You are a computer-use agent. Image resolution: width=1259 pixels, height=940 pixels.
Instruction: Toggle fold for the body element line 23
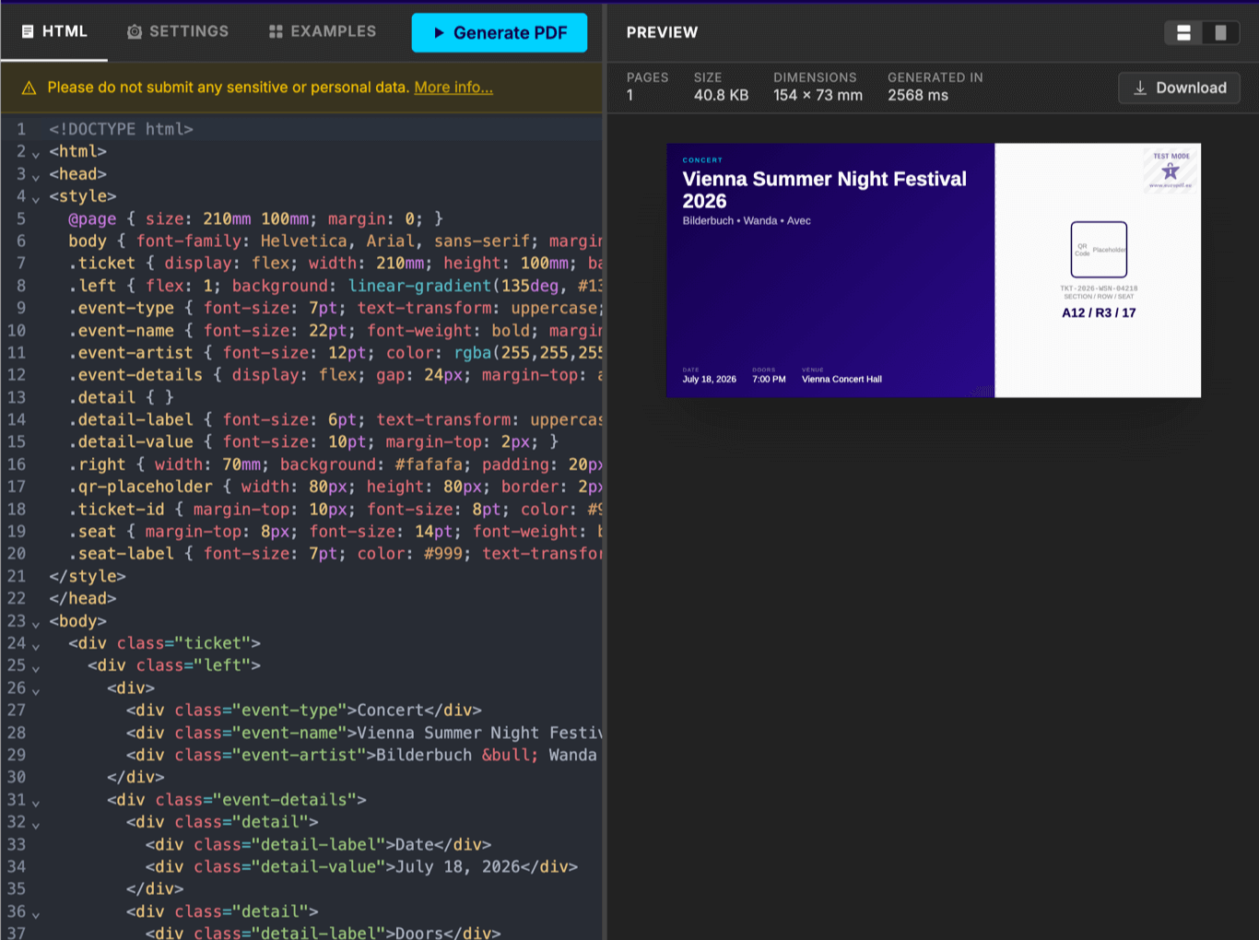(36, 625)
